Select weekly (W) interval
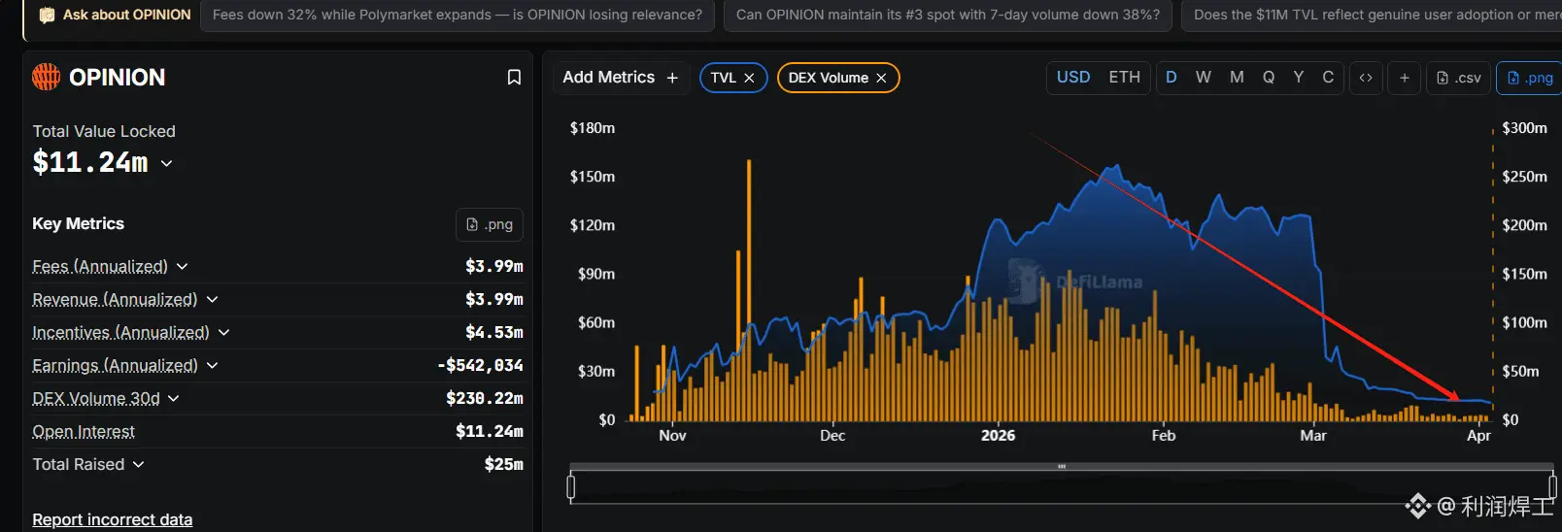 pos(1204,78)
